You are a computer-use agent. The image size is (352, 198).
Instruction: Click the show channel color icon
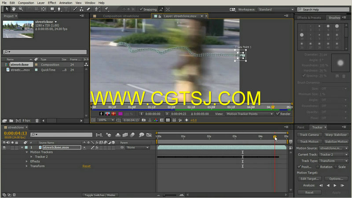[x=156, y=120]
